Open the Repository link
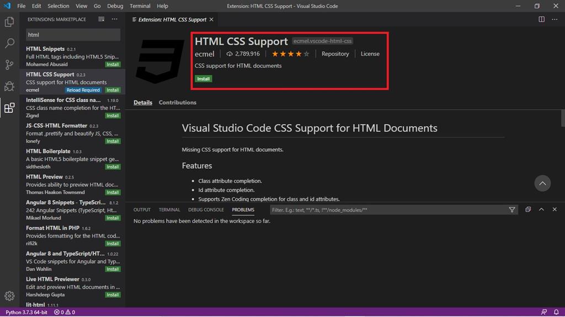Image resolution: width=565 pixels, height=317 pixels. point(335,53)
